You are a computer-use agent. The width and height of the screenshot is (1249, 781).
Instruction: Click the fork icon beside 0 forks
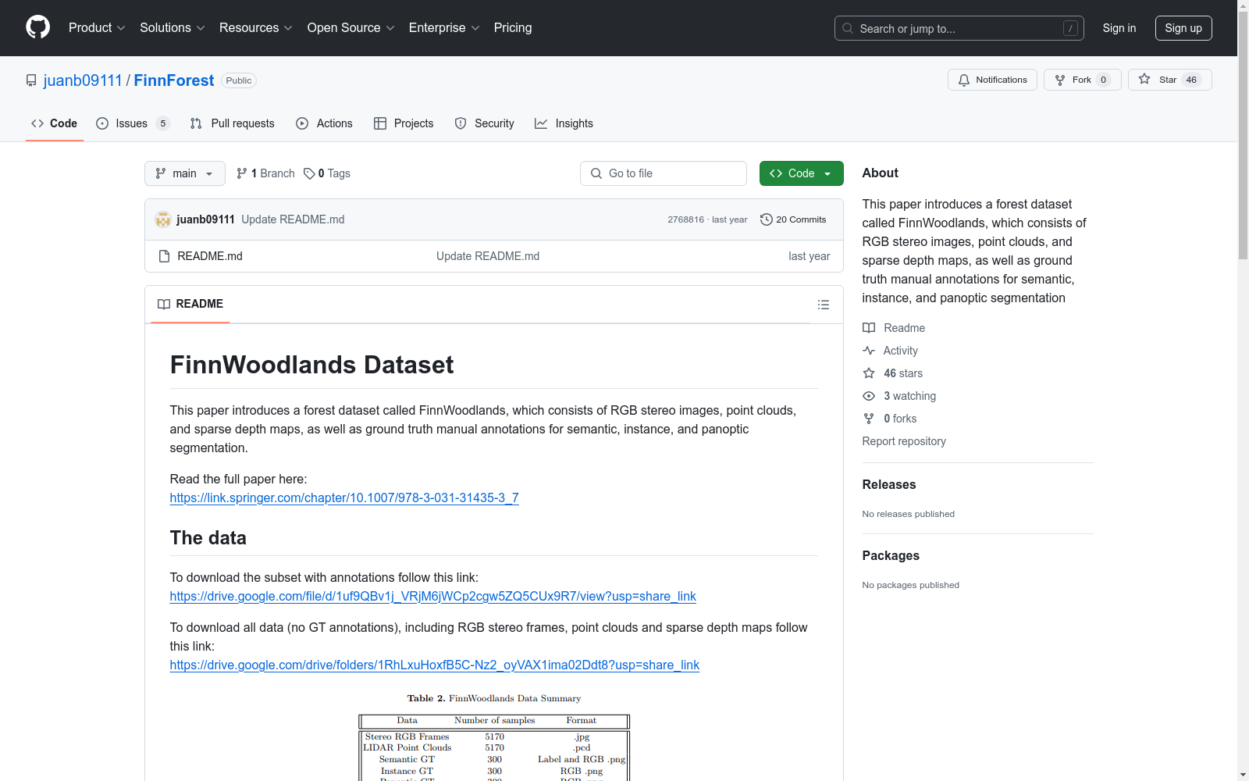pos(869,419)
